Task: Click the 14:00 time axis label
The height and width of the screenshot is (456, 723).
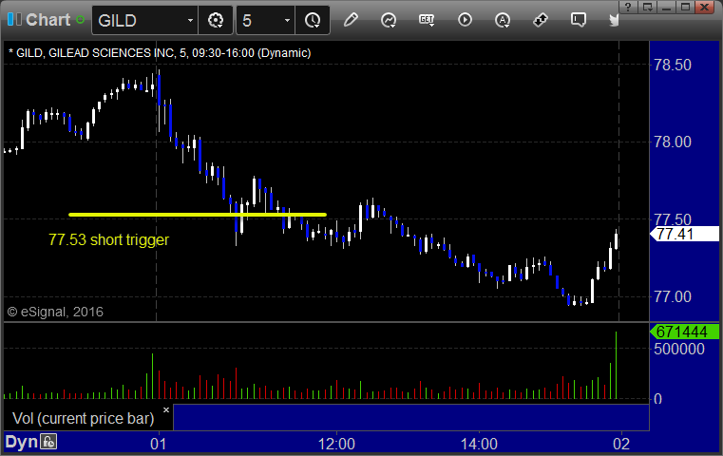Action: coord(479,444)
